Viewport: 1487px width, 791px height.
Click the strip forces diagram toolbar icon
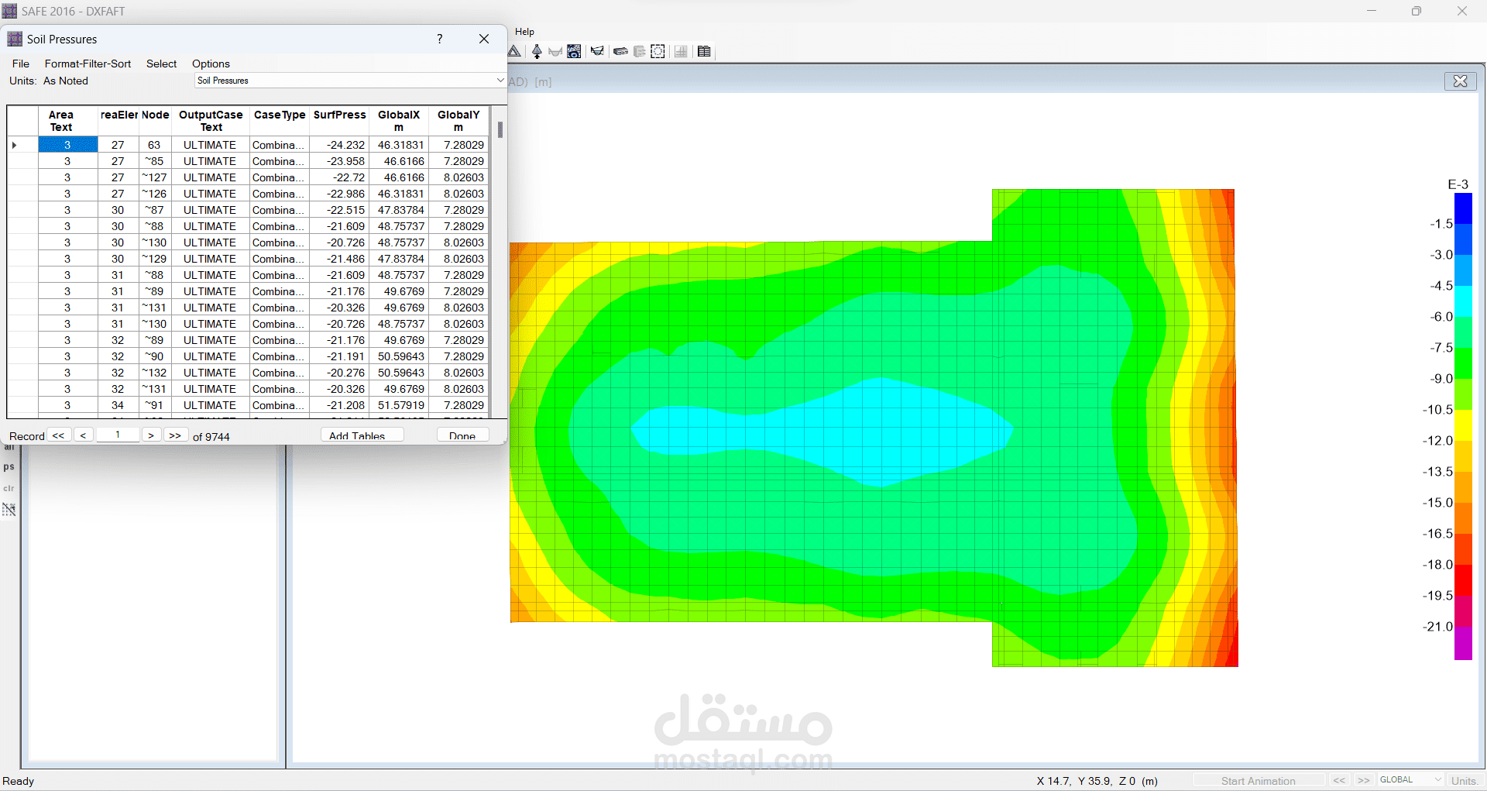coord(597,51)
